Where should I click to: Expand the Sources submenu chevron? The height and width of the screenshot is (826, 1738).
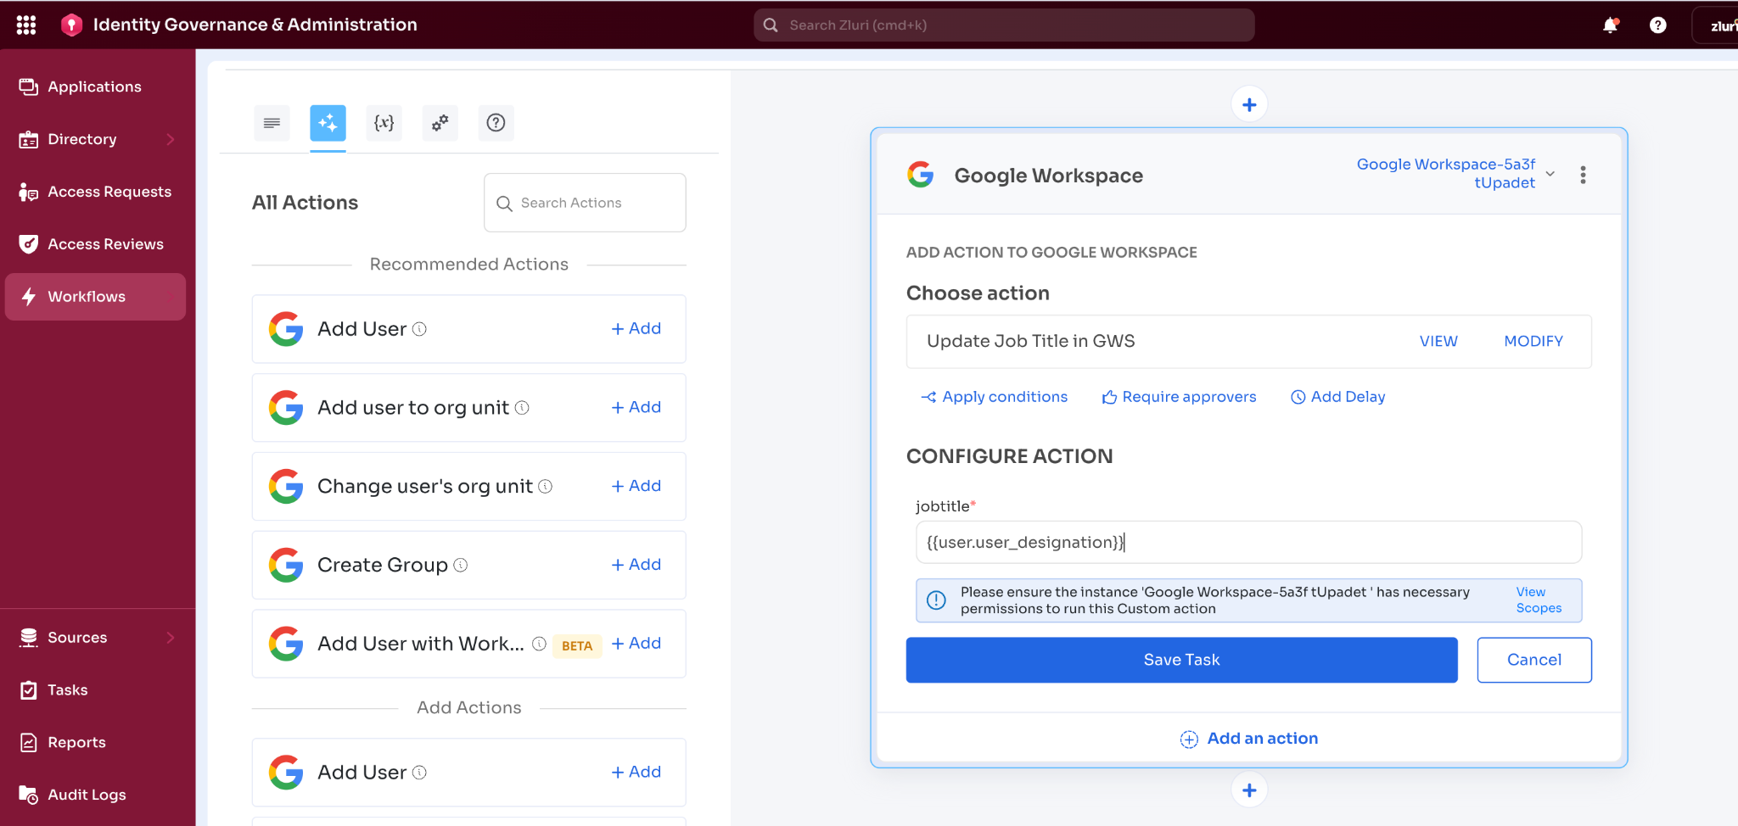click(x=171, y=638)
